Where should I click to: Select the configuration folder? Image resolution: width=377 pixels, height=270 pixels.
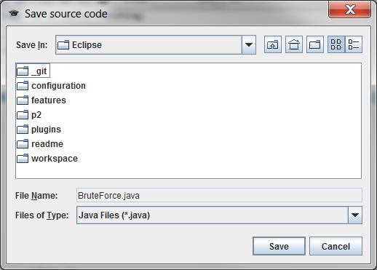click(x=51, y=86)
